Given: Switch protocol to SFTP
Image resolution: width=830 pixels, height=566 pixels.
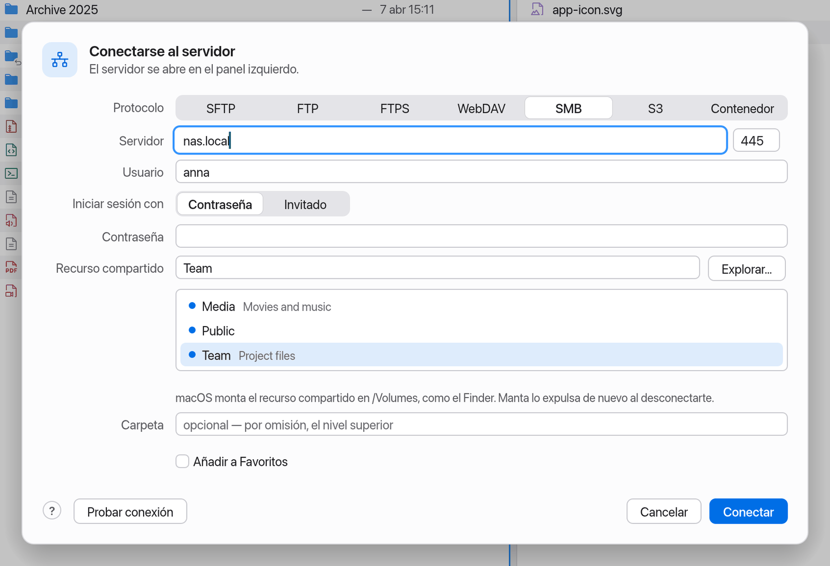Looking at the screenshot, I should 220,108.
